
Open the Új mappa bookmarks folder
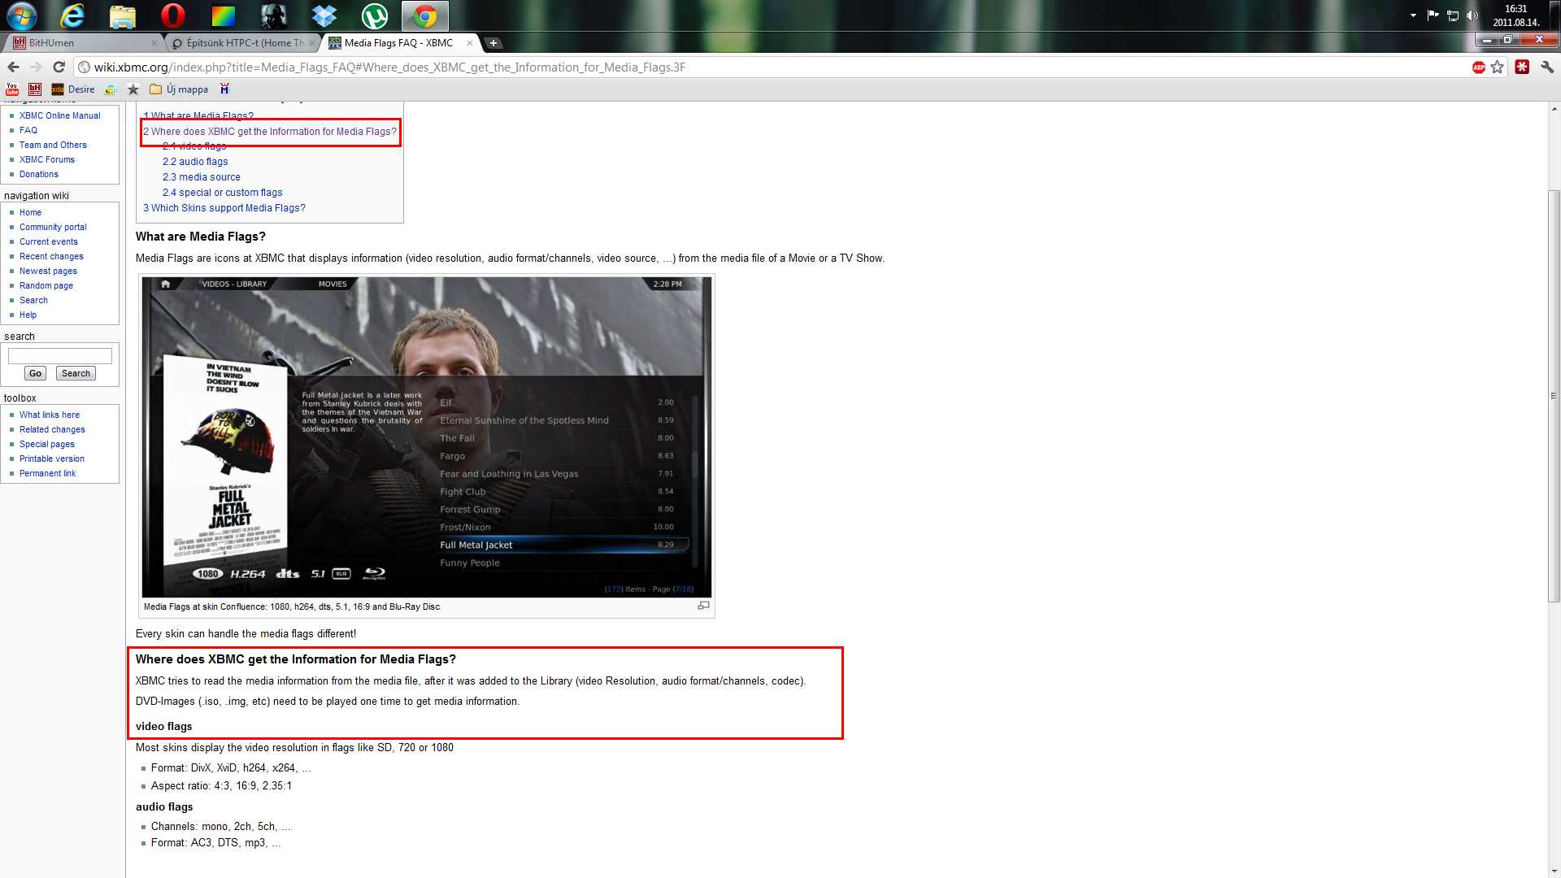click(179, 89)
